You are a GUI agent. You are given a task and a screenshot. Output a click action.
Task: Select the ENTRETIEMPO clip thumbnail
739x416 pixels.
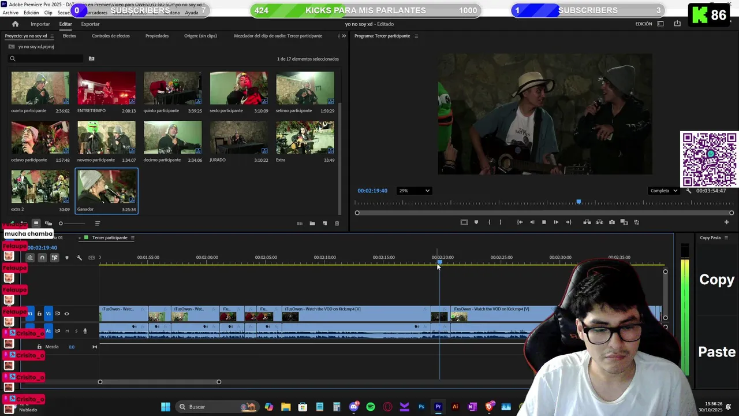click(x=106, y=88)
